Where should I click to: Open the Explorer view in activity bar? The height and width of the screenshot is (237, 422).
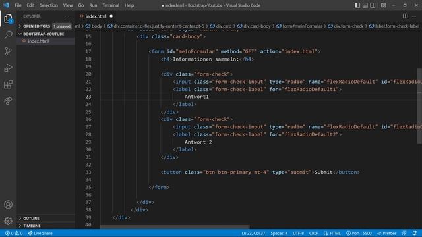(8, 18)
